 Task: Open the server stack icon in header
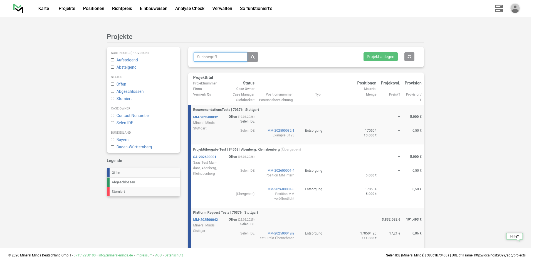click(x=499, y=8)
